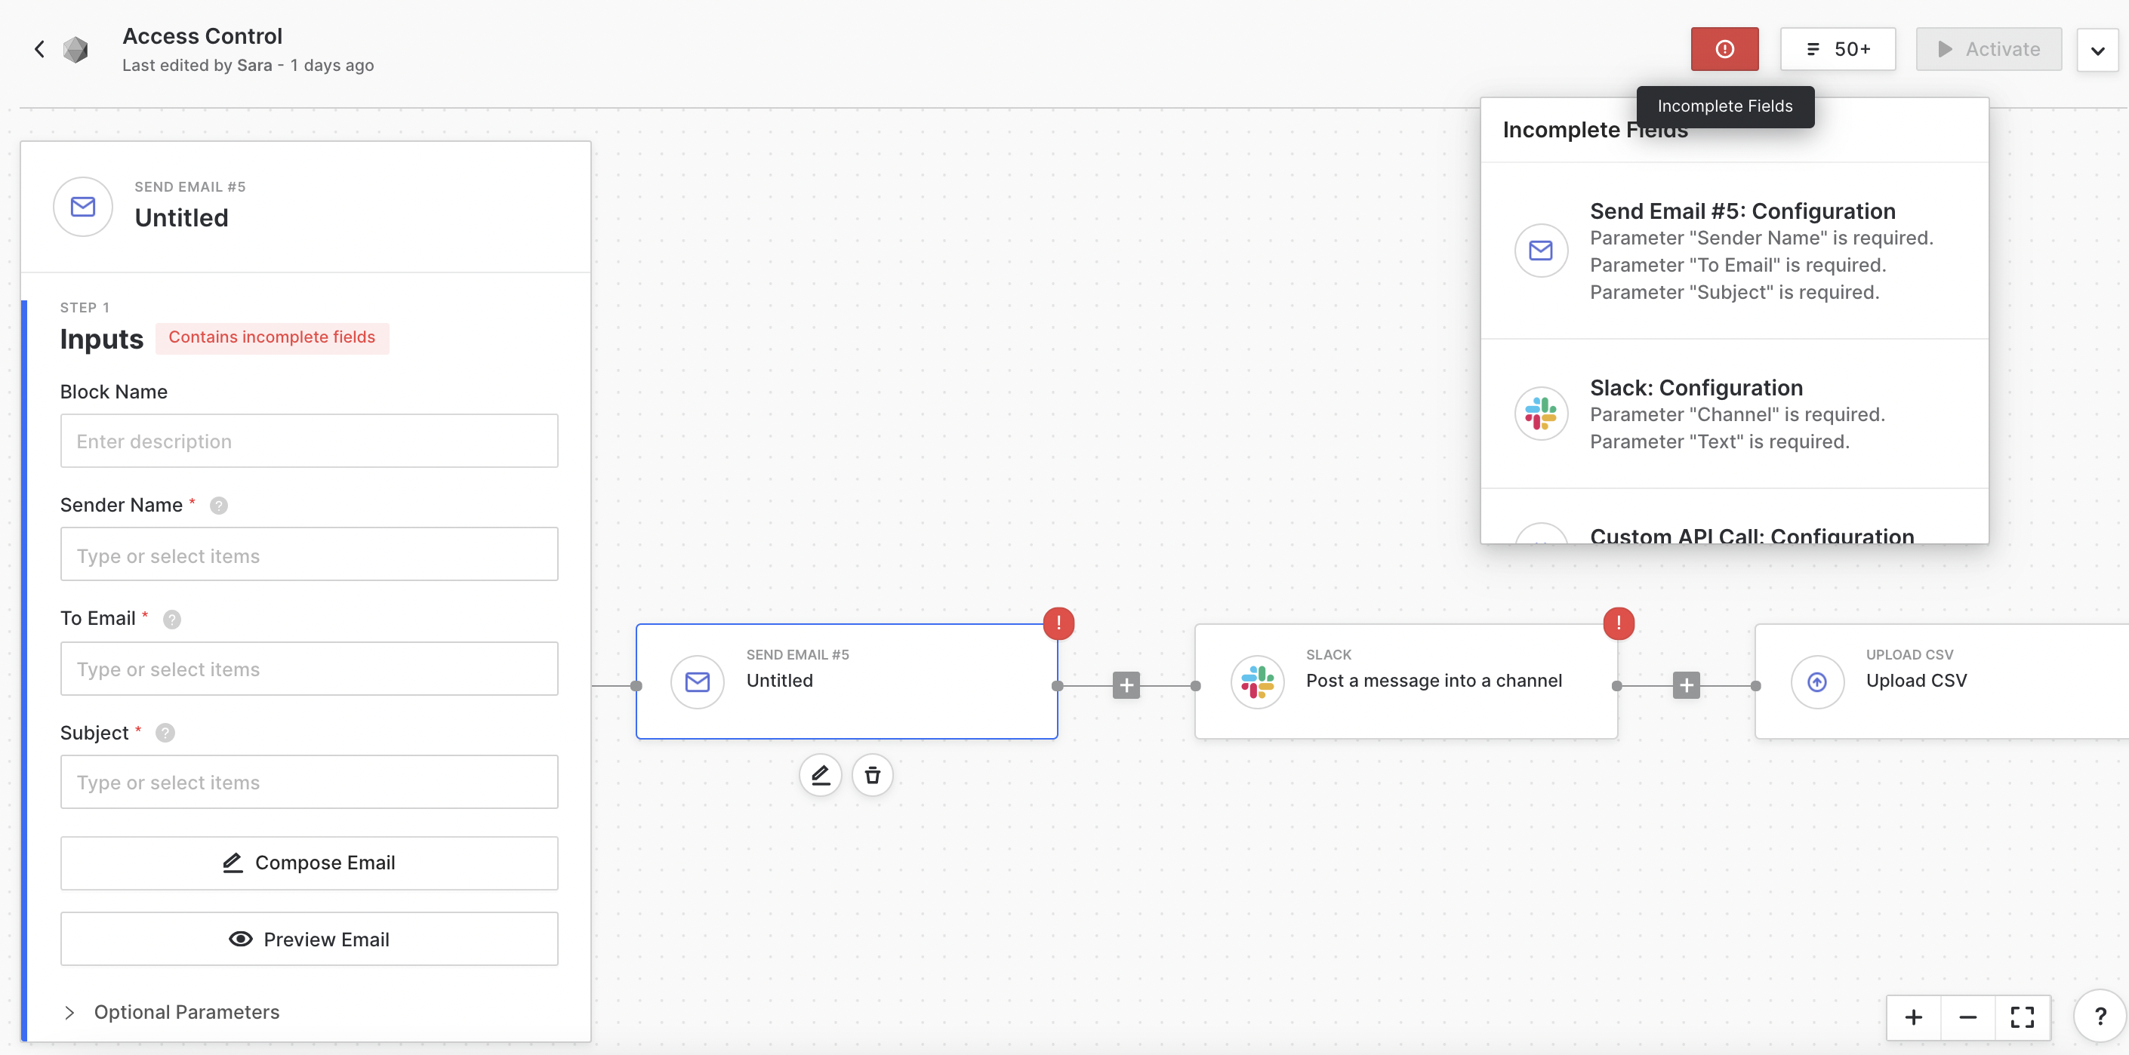Viewport: 2129px width, 1055px height.
Task: Click the trash delete icon below the block
Action: click(872, 775)
